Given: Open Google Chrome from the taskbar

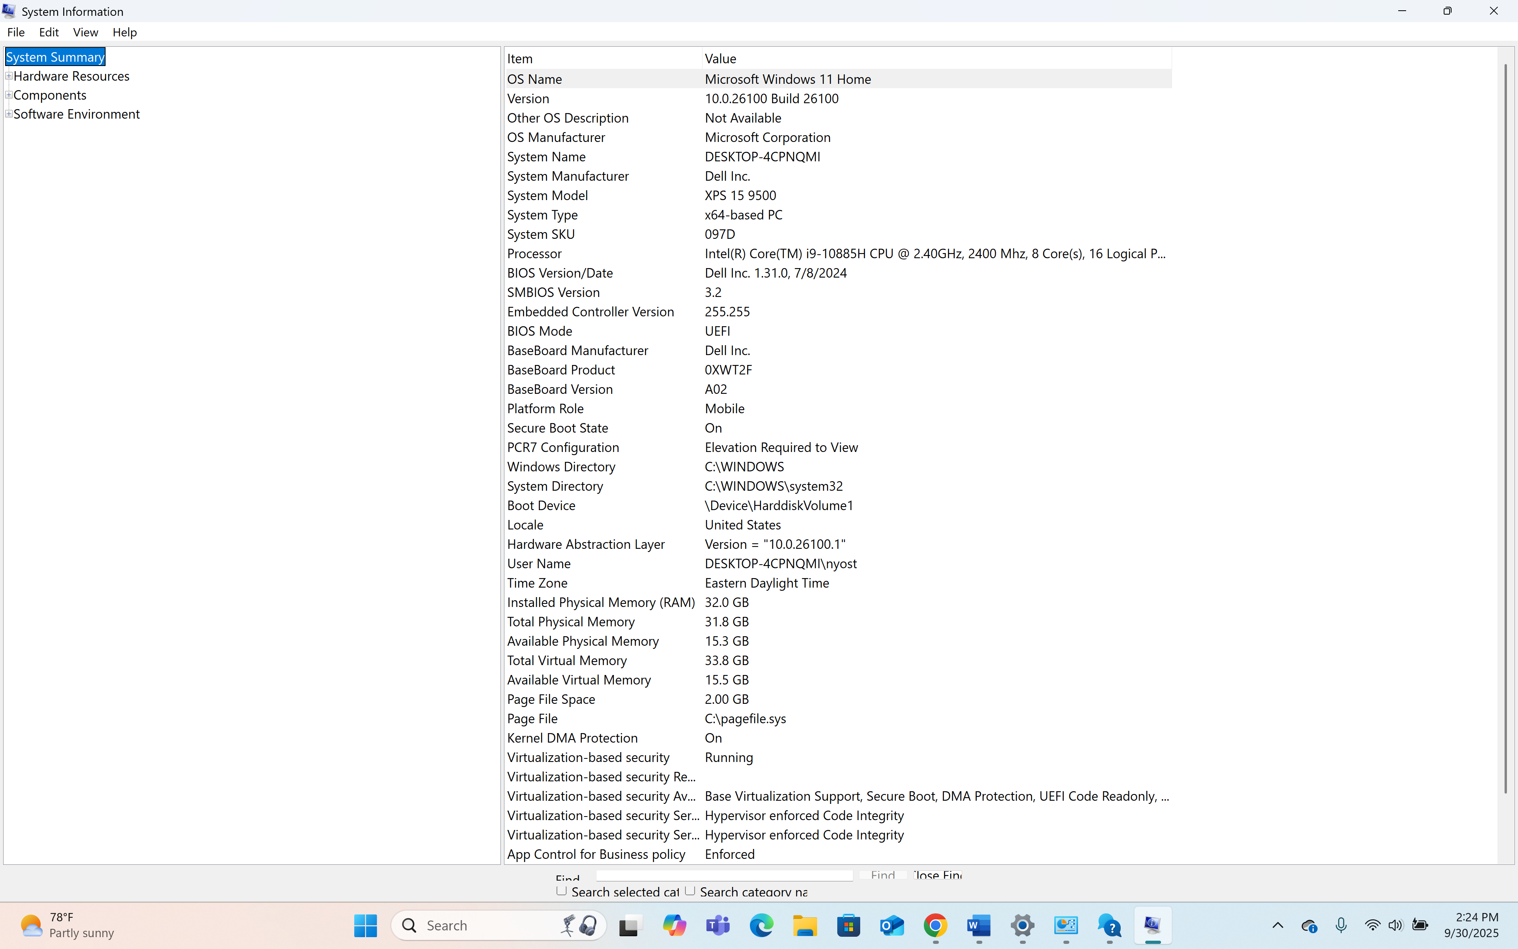Looking at the screenshot, I should 935,925.
